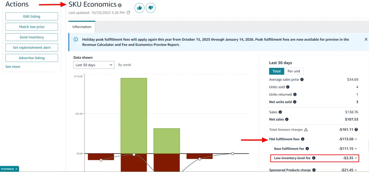The image size is (369, 172).
Task: Open the Information tab
Action: pyautogui.click(x=82, y=27)
